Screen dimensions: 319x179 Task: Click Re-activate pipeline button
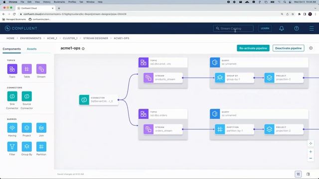point(253,48)
